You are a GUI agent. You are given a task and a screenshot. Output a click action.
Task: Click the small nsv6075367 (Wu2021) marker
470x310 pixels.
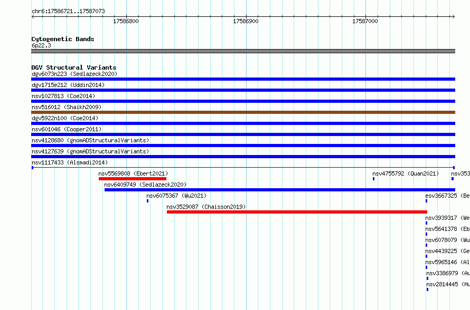click(x=147, y=201)
